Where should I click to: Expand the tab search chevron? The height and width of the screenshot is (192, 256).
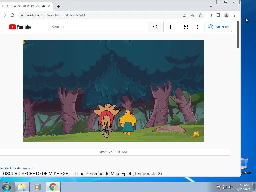pyautogui.click(x=211, y=6)
